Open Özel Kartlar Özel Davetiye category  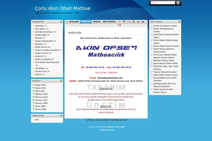click(47, 62)
